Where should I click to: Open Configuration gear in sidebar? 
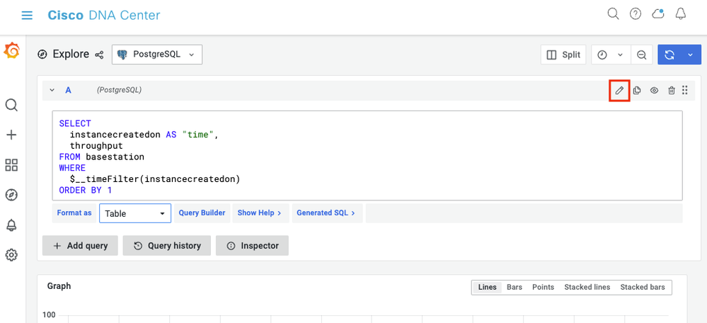point(11,255)
